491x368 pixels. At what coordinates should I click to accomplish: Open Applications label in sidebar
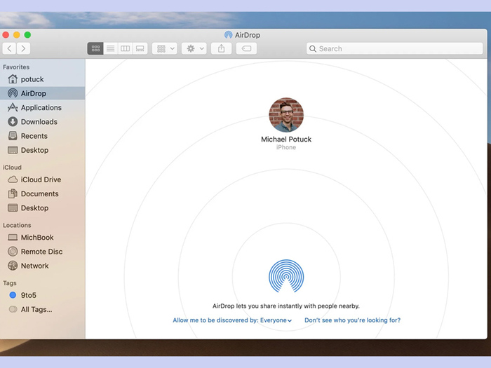41,108
